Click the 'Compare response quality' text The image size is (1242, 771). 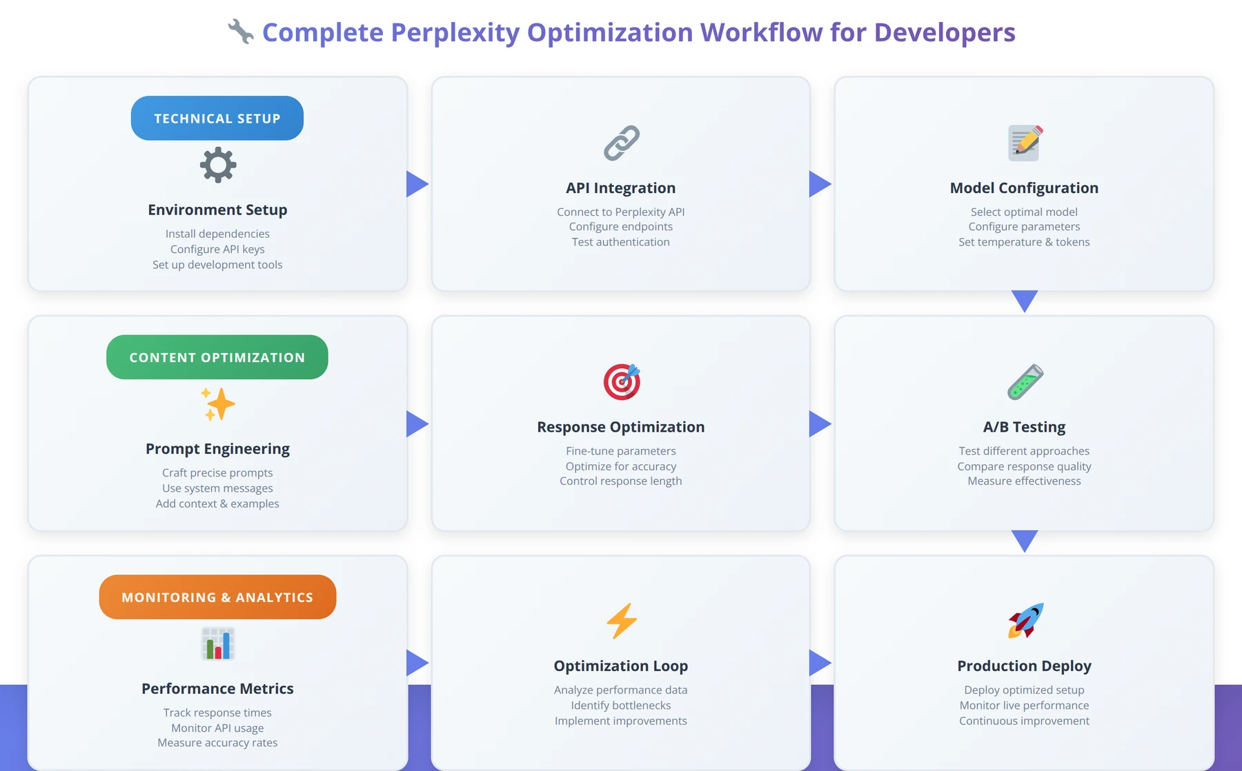[x=1024, y=466]
